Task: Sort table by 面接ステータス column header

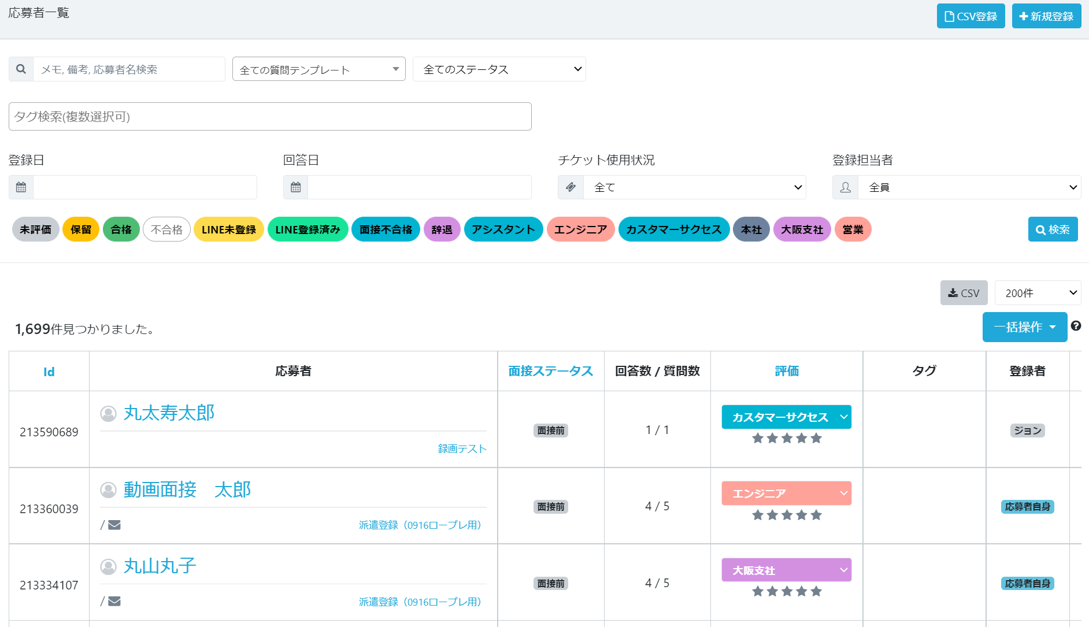Action: pos(550,371)
